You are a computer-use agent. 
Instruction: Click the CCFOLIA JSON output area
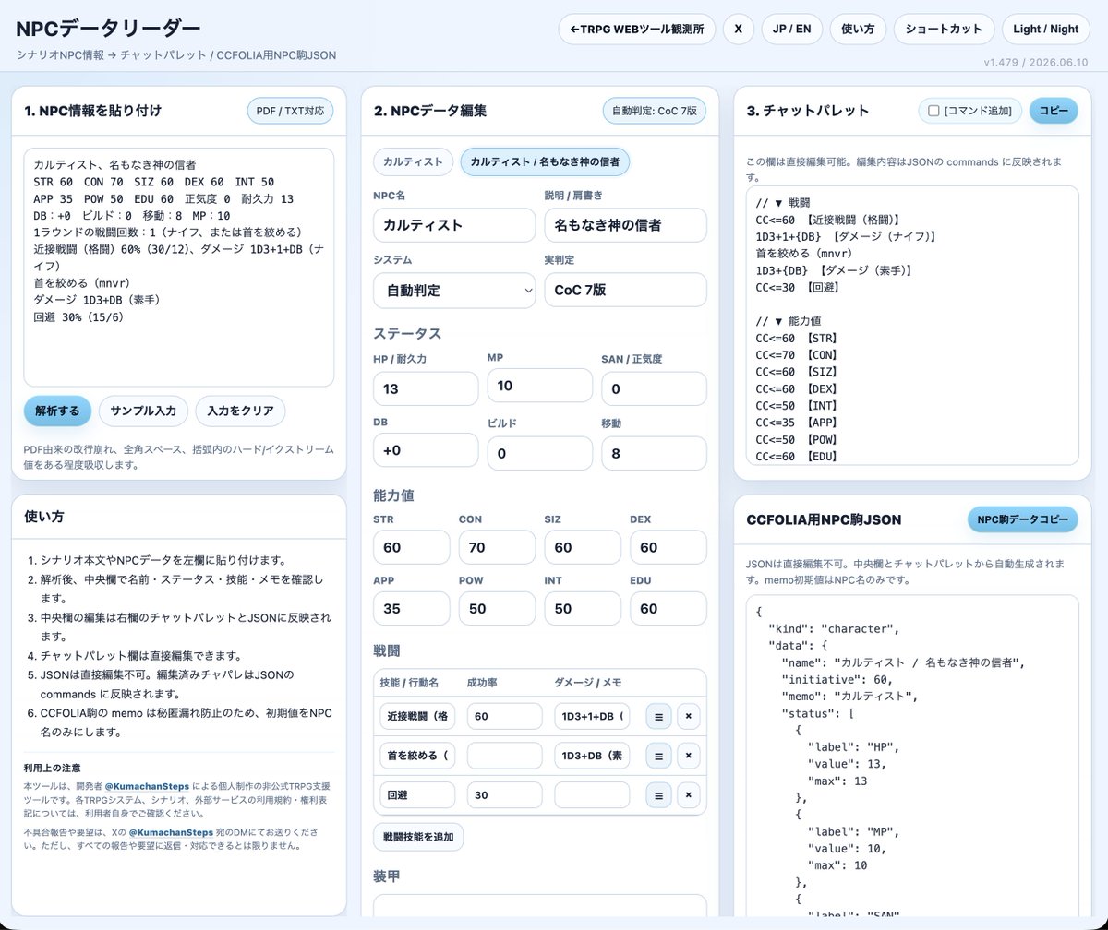[x=912, y=757]
